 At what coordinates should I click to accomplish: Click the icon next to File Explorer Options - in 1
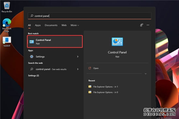[90, 86]
